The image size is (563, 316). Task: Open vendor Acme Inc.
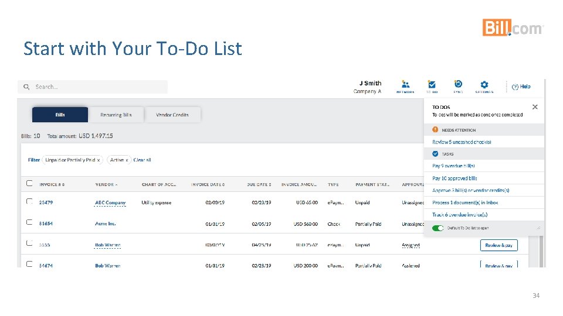(x=105, y=224)
